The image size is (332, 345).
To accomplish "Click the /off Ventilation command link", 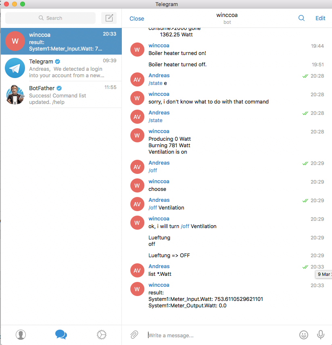I will [153, 208].
